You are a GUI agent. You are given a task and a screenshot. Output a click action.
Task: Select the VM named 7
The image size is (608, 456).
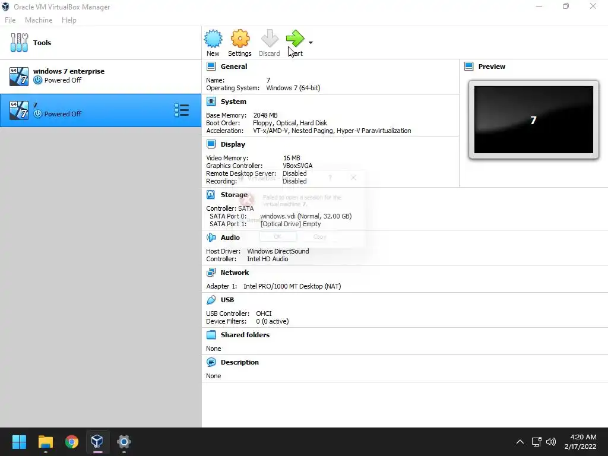tap(100, 110)
